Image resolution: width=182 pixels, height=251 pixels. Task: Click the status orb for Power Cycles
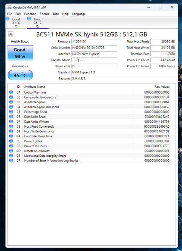click(11, 141)
